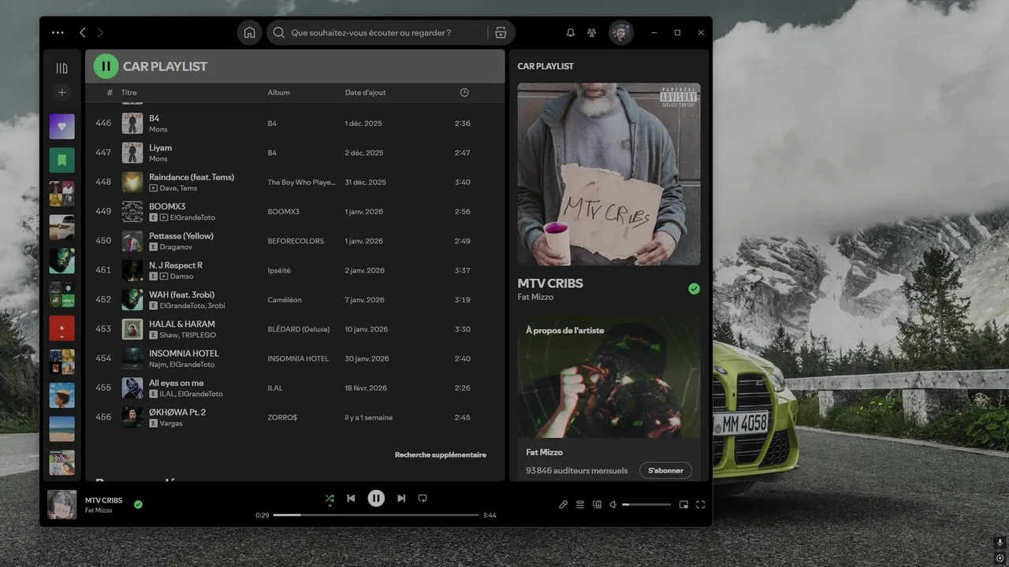Image resolution: width=1009 pixels, height=567 pixels.
Task: Open artist link Draganov
Action: coord(176,246)
